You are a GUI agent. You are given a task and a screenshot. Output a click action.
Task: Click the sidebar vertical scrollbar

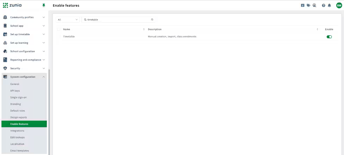pos(49,112)
